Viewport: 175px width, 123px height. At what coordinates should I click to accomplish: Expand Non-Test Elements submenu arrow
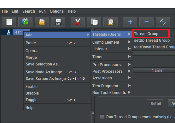click(129, 92)
